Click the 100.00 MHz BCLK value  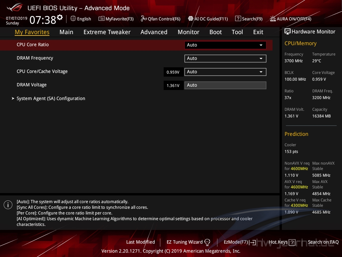point(295,79)
